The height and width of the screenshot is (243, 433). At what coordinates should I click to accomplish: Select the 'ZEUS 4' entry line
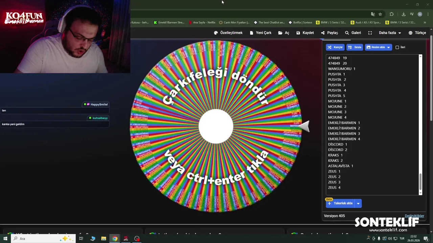(x=334, y=188)
